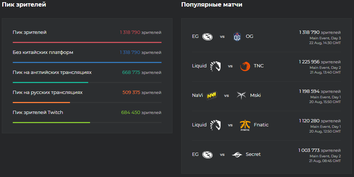354x177 pixels.
Task: Click the 20 Aug, 12:50 GMT date
Action: (x=325, y=131)
